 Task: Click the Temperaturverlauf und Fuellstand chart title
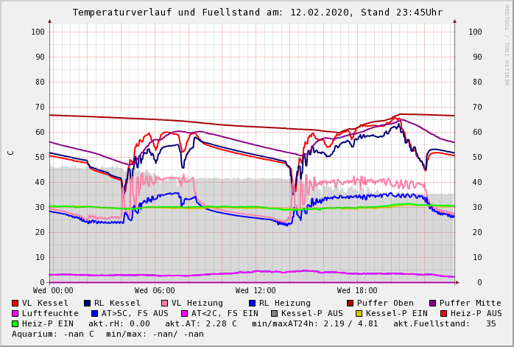click(257, 13)
